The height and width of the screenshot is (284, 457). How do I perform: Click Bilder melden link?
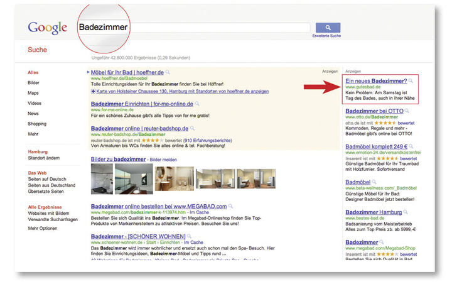163,160
